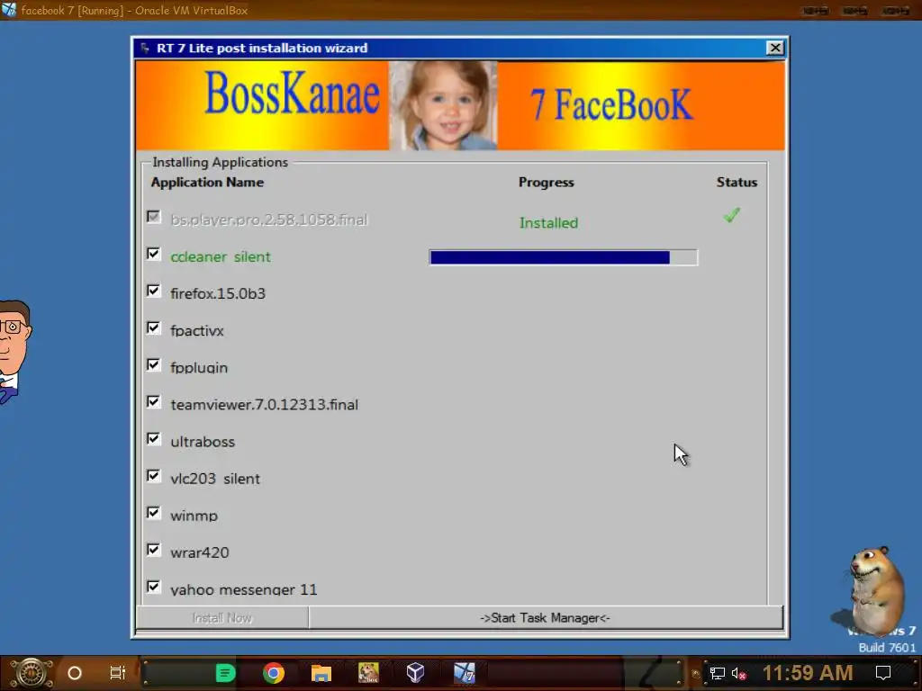Click the 'BossKanae' banner text
This screenshot has height=691, width=922.
(x=293, y=94)
